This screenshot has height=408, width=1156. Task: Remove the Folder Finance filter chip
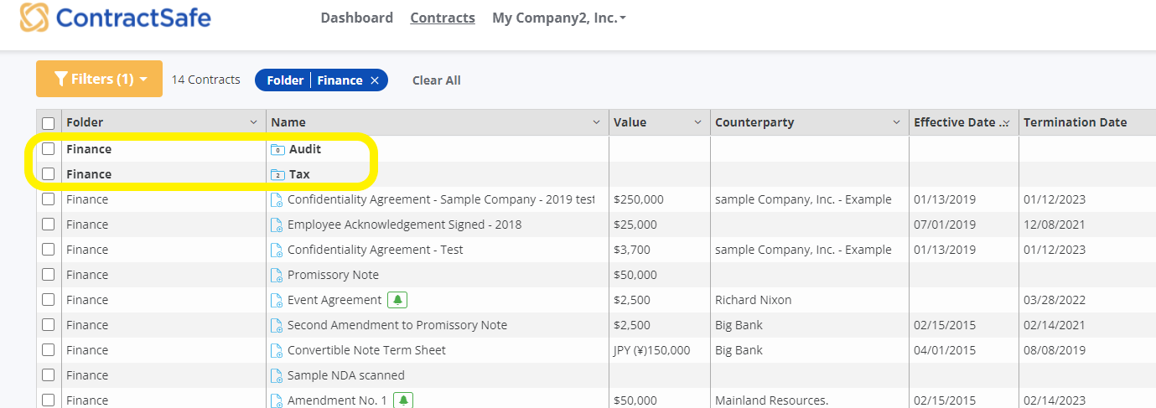coord(375,80)
